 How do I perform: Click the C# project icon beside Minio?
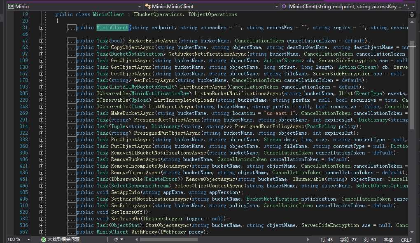[x=11, y=6]
